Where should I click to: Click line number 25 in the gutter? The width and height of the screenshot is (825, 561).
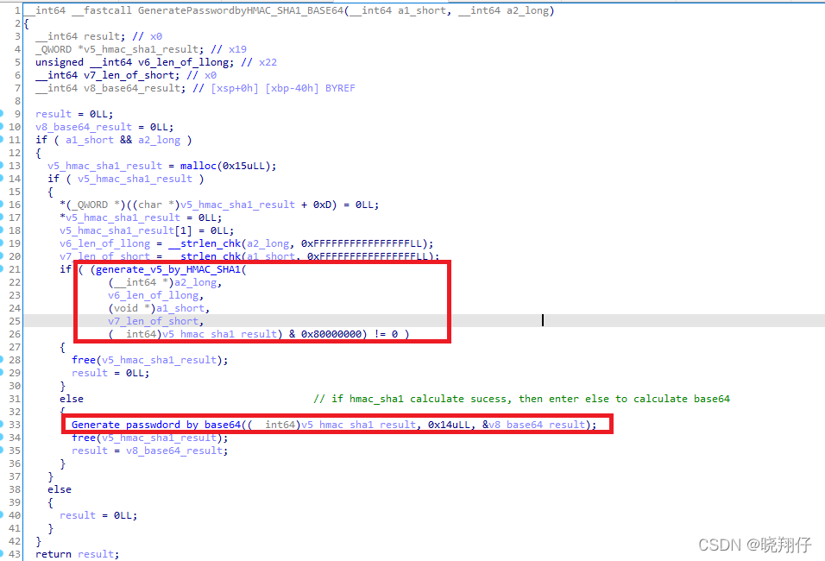(14, 321)
